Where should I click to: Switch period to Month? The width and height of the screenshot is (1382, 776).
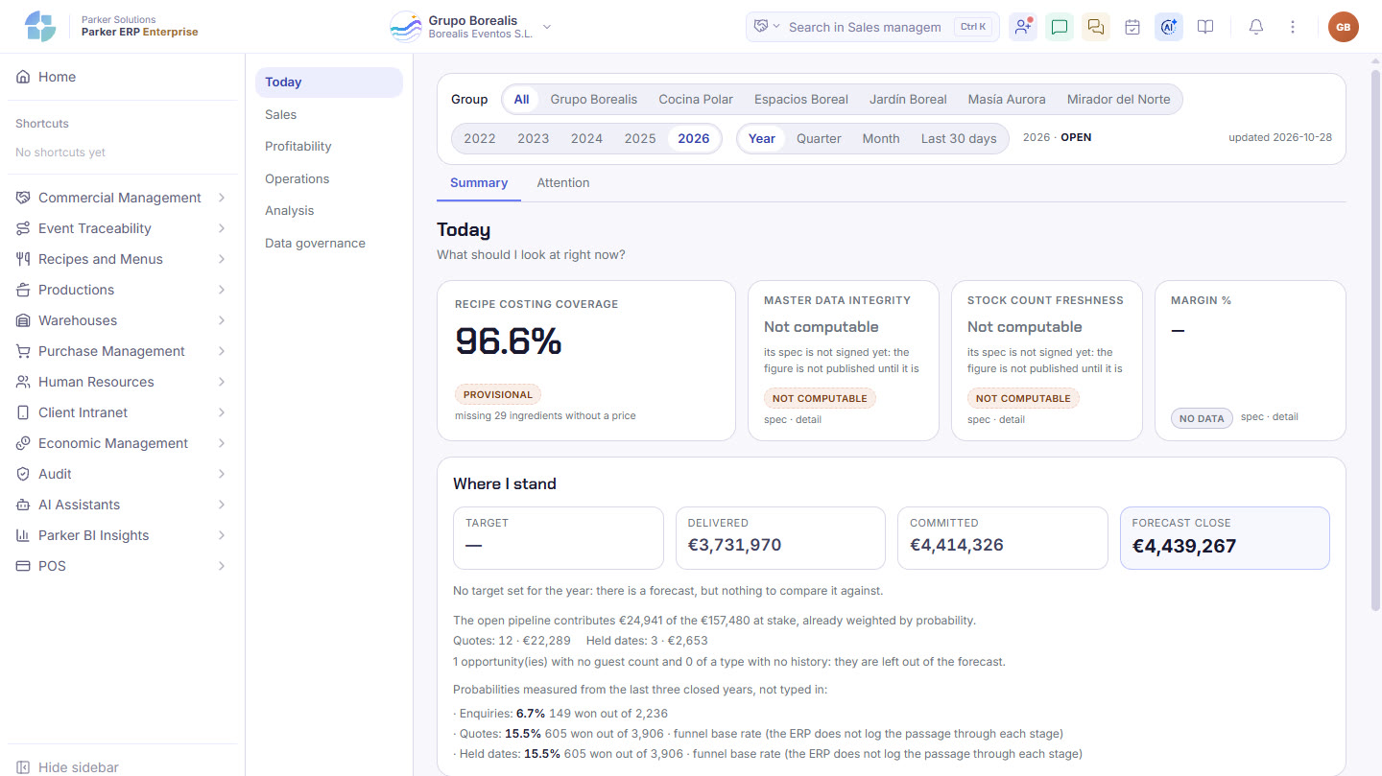coord(881,138)
